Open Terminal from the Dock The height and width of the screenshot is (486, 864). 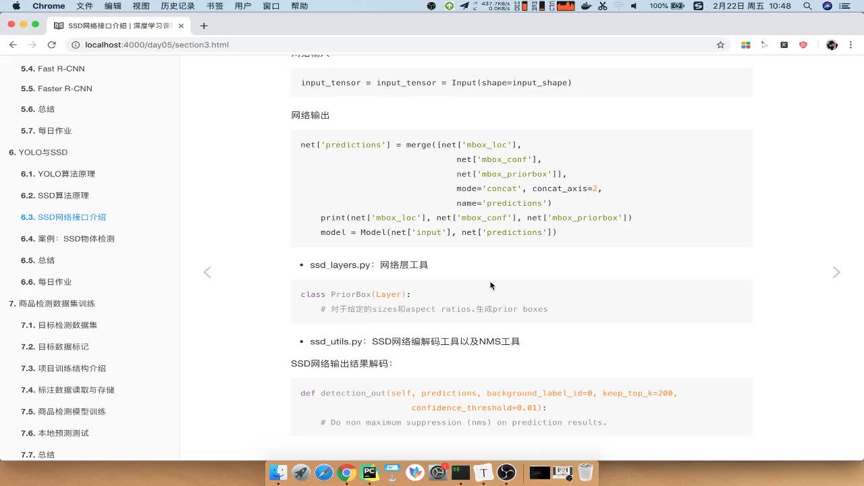461,473
